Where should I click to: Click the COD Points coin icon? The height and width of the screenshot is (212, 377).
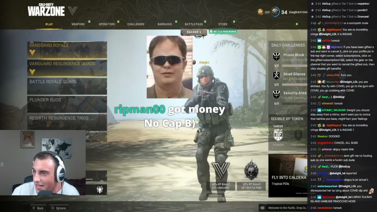(x=260, y=12)
